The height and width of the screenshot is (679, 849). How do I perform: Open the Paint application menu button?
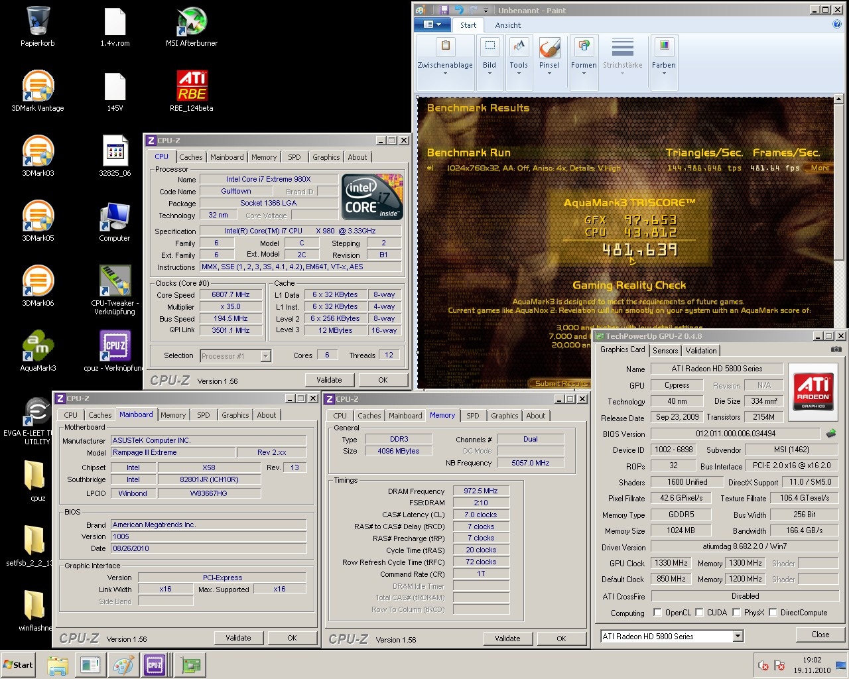[432, 25]
